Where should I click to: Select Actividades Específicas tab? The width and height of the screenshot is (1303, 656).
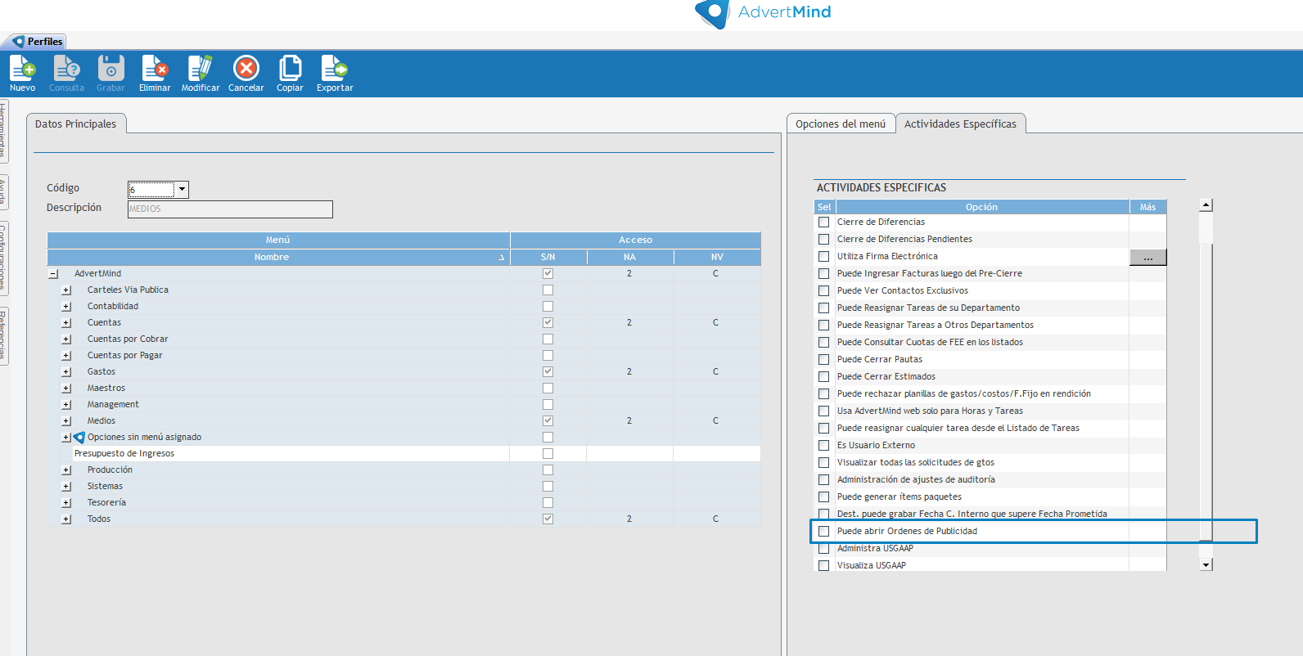pos(960,124)
